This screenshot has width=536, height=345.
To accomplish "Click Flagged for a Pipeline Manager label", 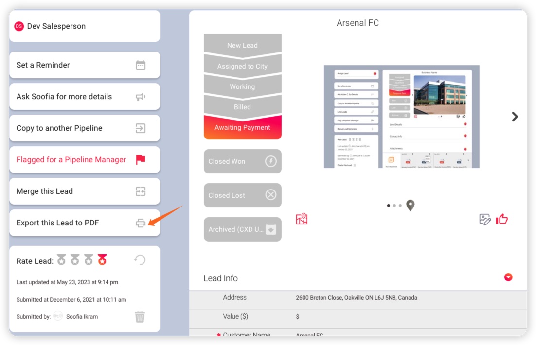I will click(71, 159).
